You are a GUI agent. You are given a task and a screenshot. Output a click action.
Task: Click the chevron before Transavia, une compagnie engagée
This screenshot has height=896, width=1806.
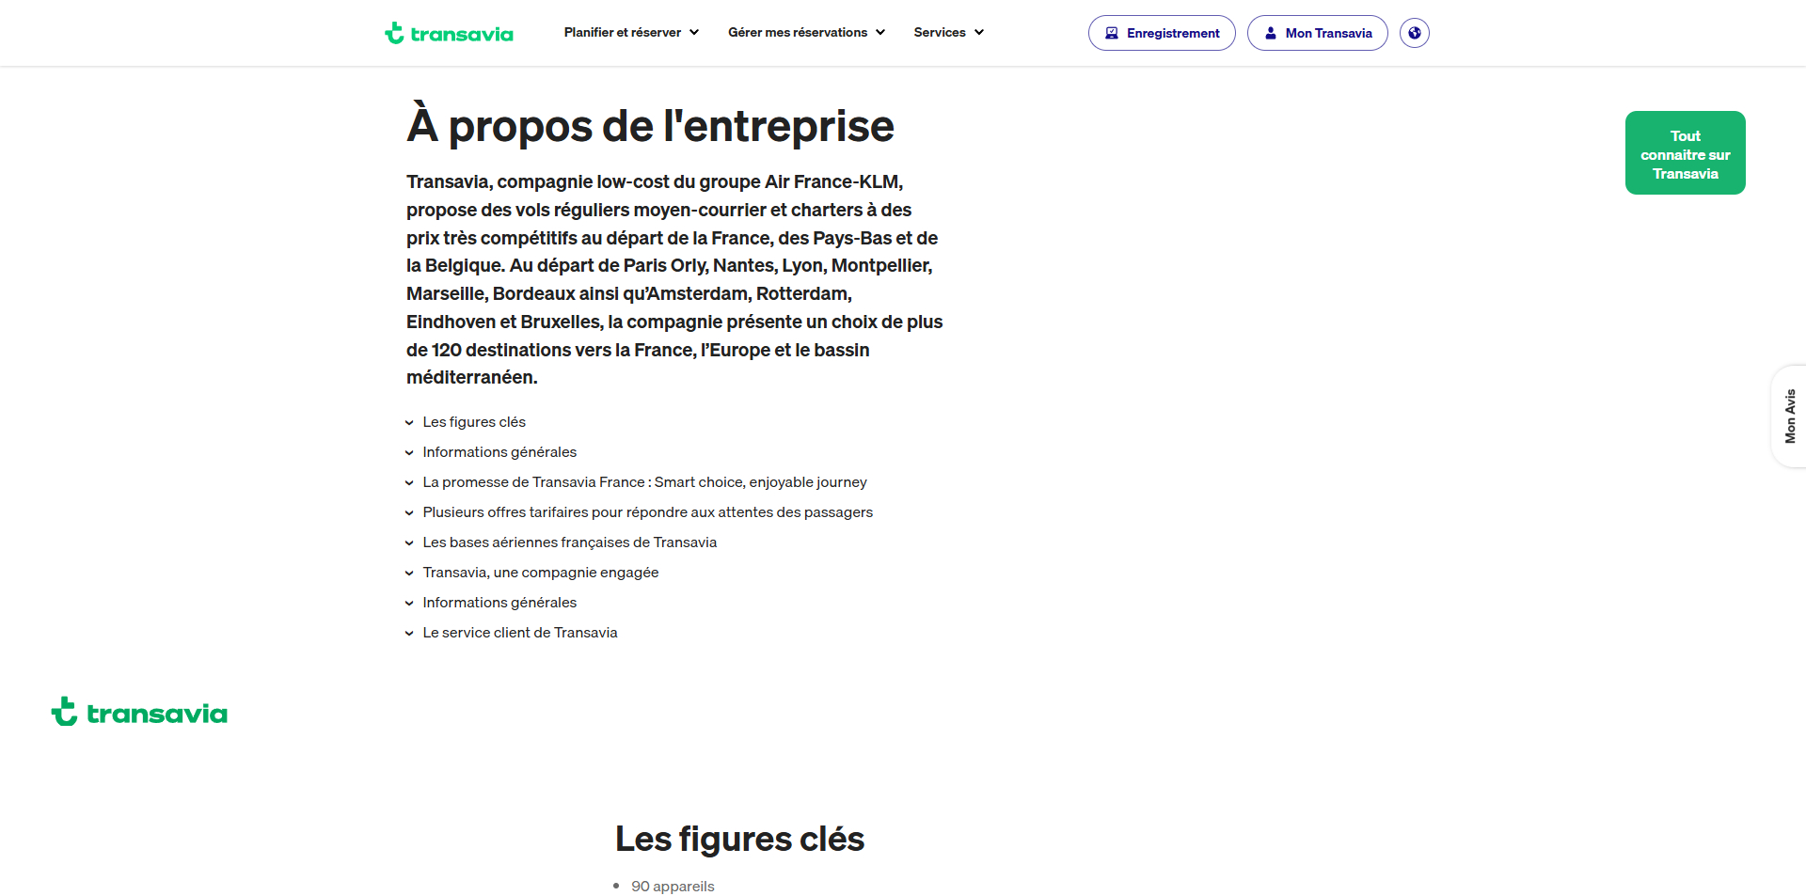[x=409, y=574]
